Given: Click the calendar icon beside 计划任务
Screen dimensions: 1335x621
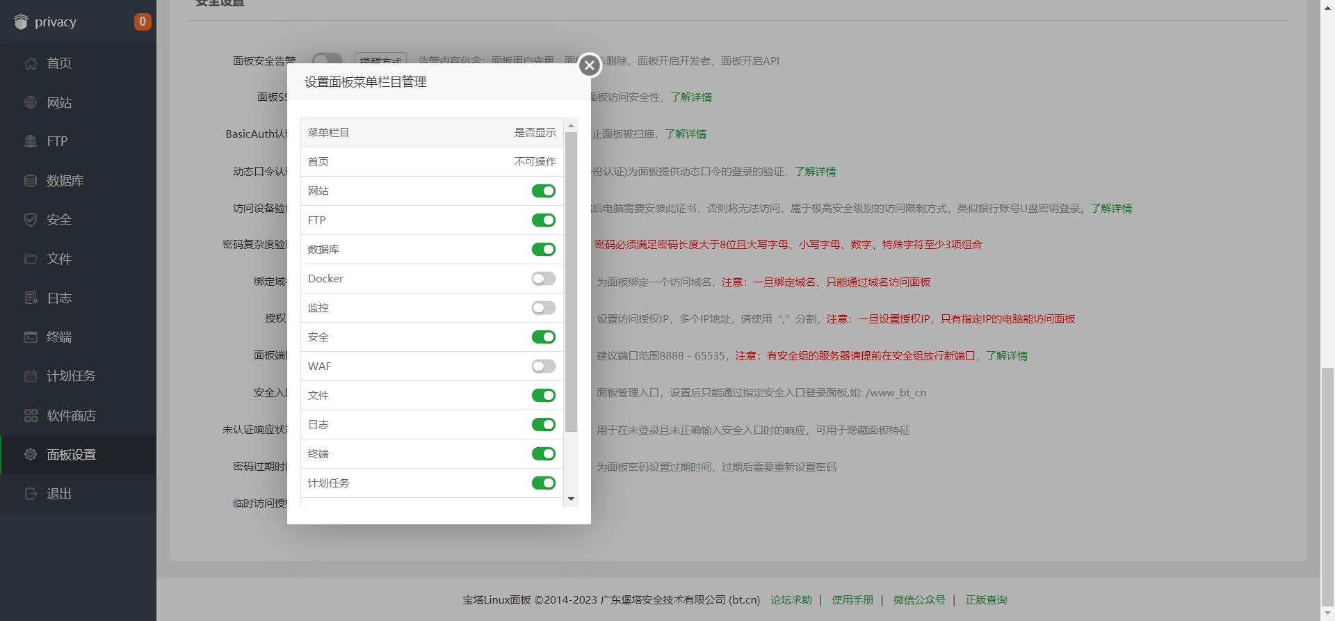Looking at the screenshot, I should (31, 376).
